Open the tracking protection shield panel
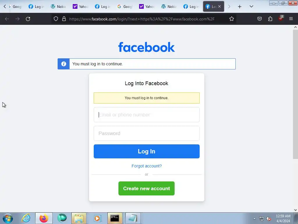Viewport: 298px width, 224px height. (x=56, y=19)
